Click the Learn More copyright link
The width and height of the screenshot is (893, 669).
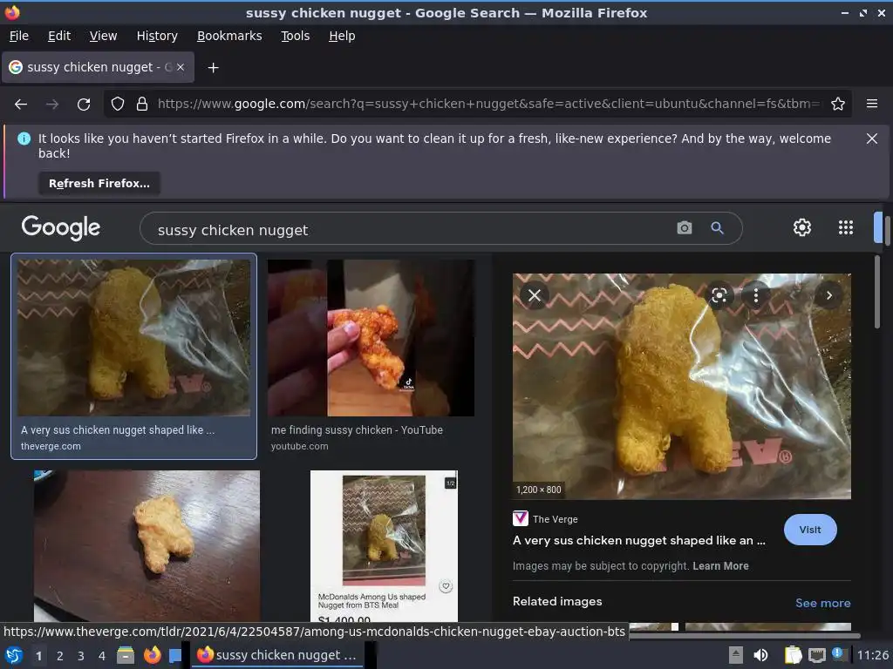[x=720, y=566]
